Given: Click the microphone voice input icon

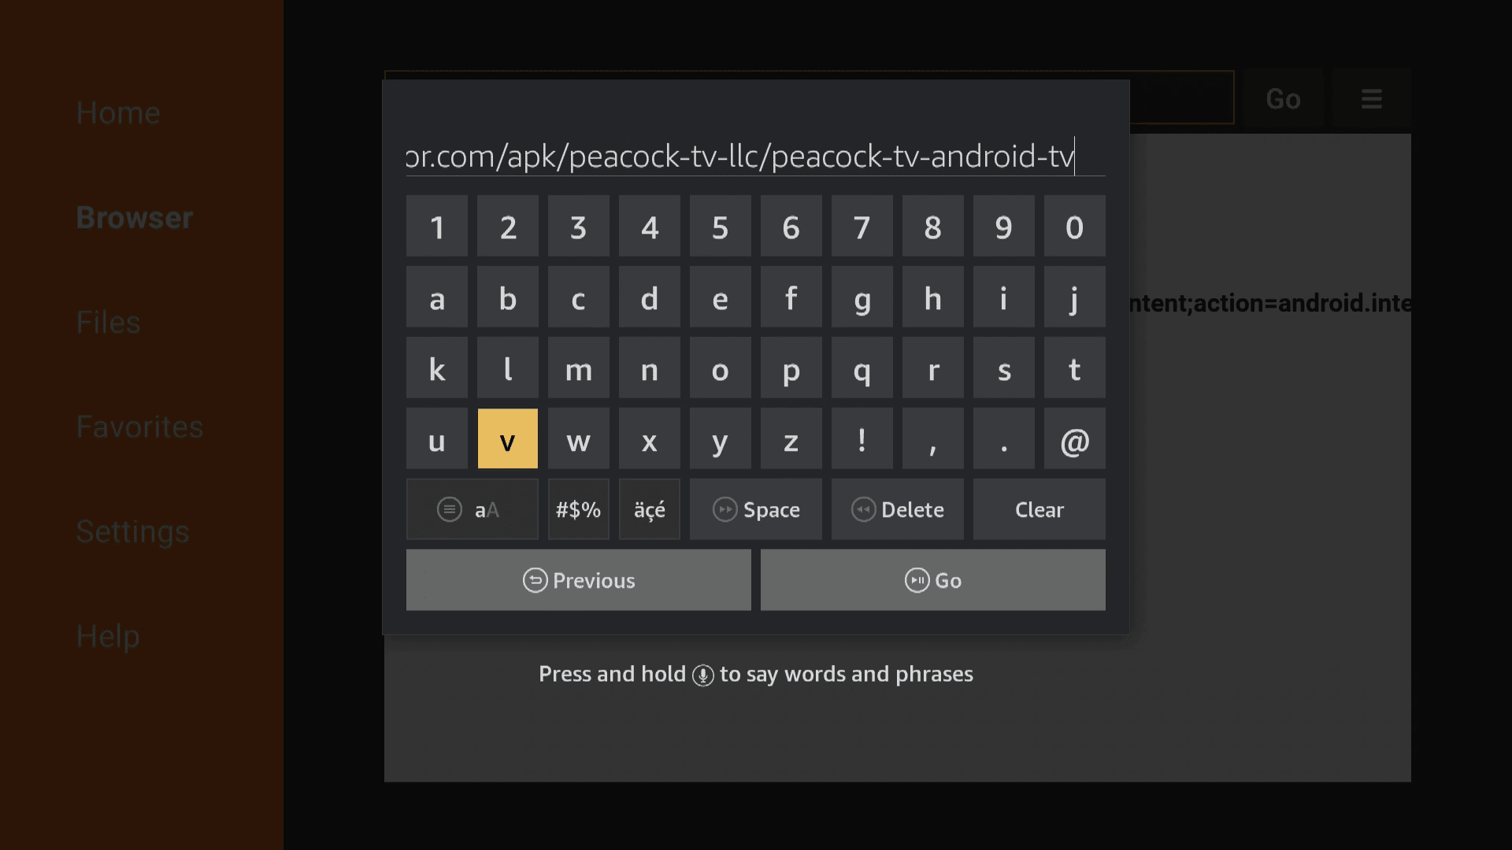Looking at the screenshot, I should pos(702,674).
